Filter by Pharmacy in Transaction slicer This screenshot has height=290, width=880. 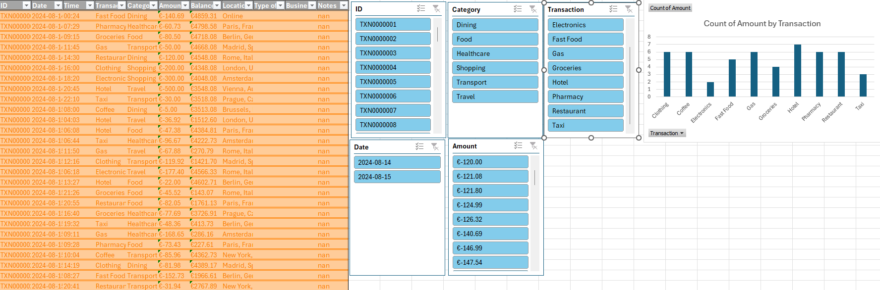pyautogui.click(x=586, y=97)
